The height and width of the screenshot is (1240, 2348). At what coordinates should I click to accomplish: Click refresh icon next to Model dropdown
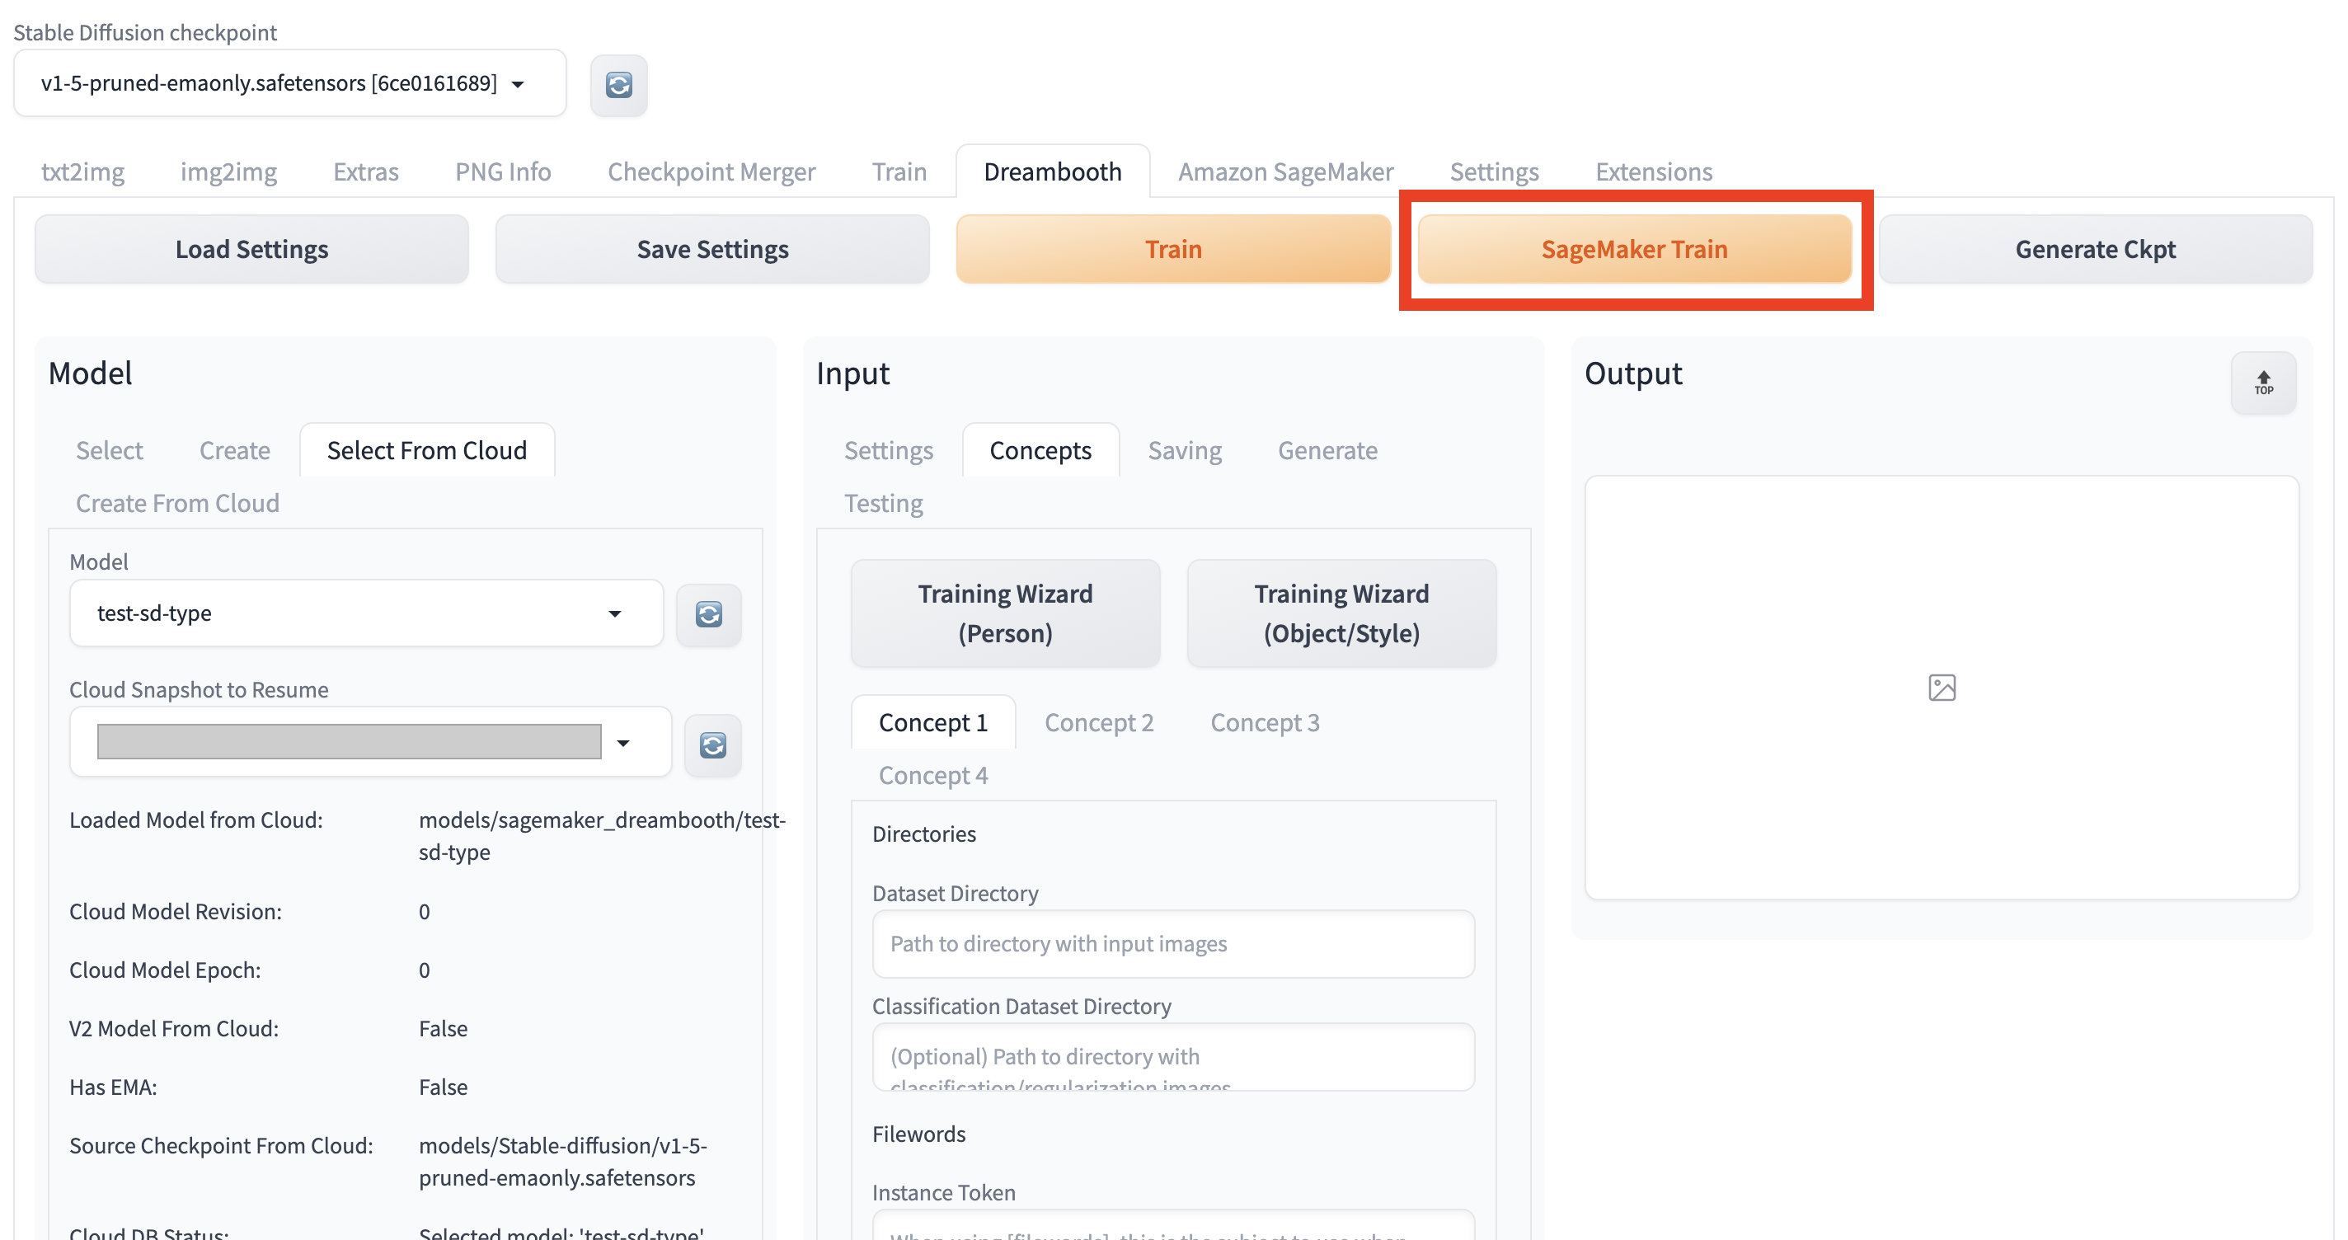(x=708, y=613)
